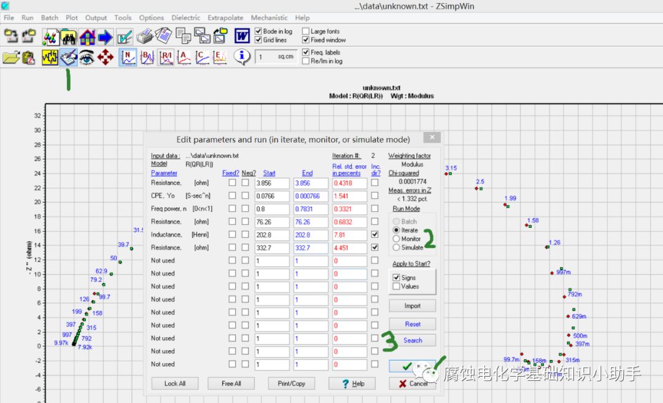Show the Nyquist N plot
The image size is (663, 403).
point(128,57)
